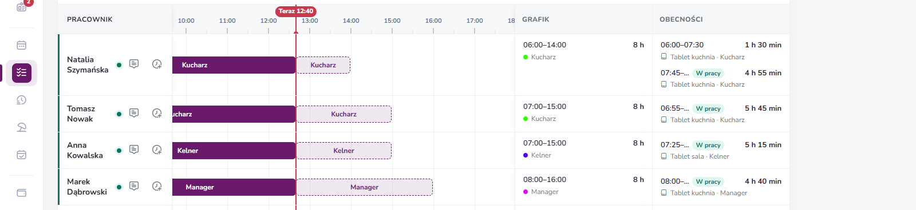The height and width of the screenshot is (210, 916).
Task: Click W pracy badge on Tomasz's 06:55 entry
Action: coord(708,108)
